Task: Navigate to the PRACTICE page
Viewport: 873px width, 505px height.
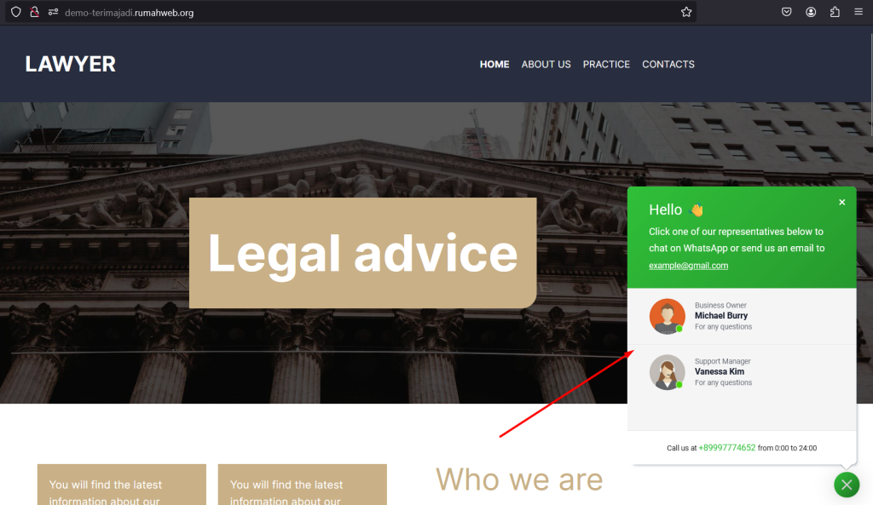Action: click(x=606, y=65)
